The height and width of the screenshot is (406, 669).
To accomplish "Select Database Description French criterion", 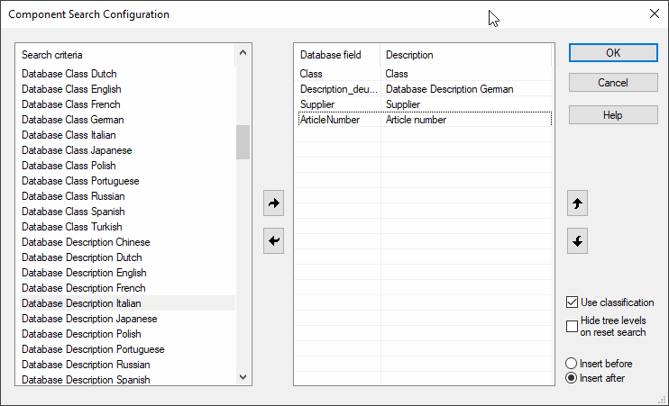I will click(127, 288).
